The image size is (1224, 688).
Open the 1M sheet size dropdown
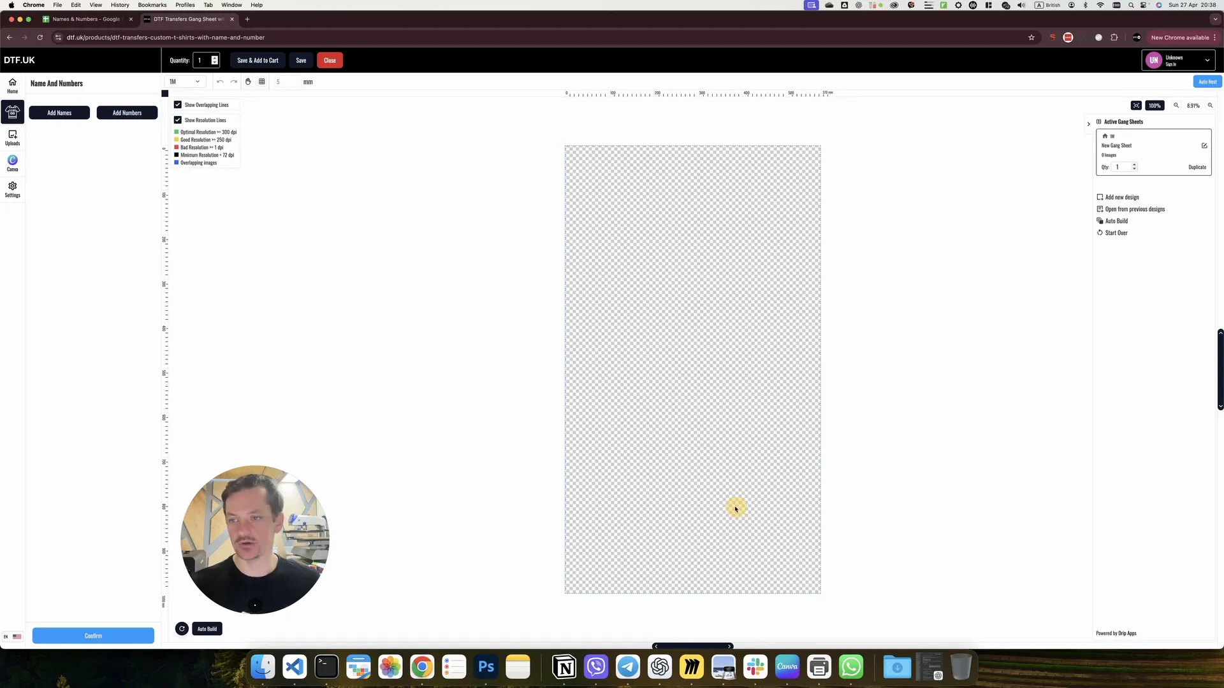(184, 82)
